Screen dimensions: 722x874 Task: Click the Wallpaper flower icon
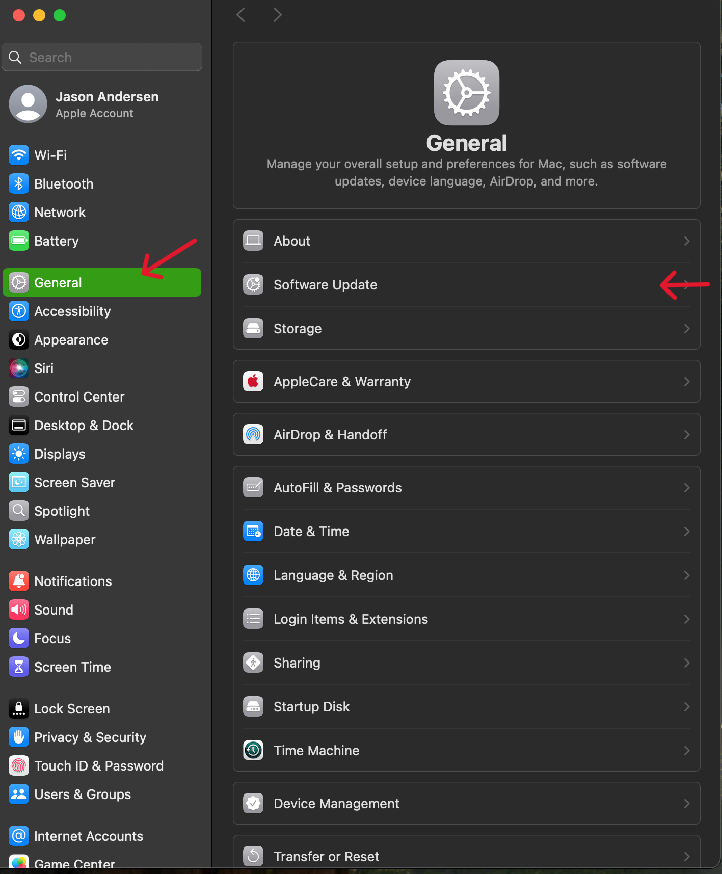19,539
